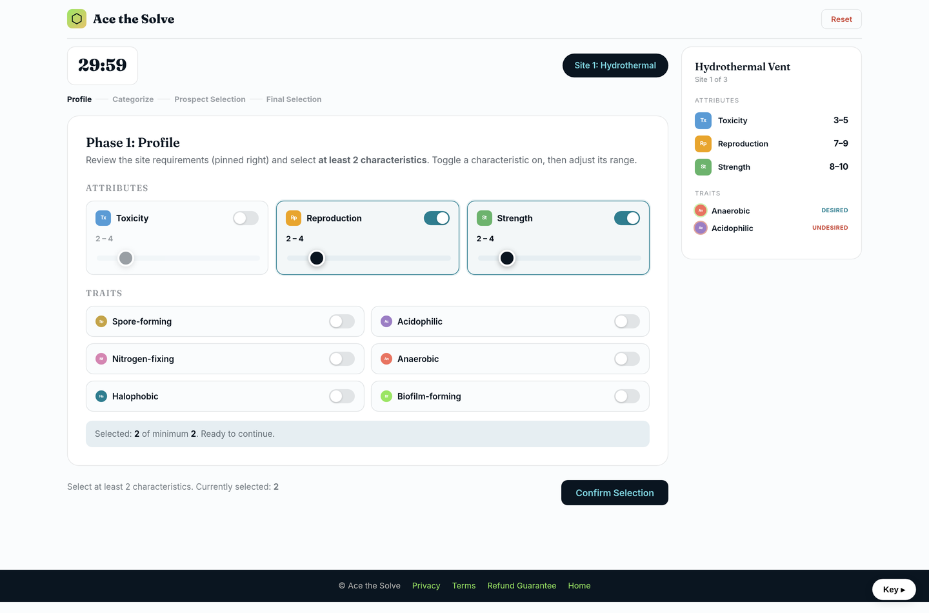Click the Confirm Selection button
Image resolution: width=929 pixels, height=613 pixels.
click(615, 493)
